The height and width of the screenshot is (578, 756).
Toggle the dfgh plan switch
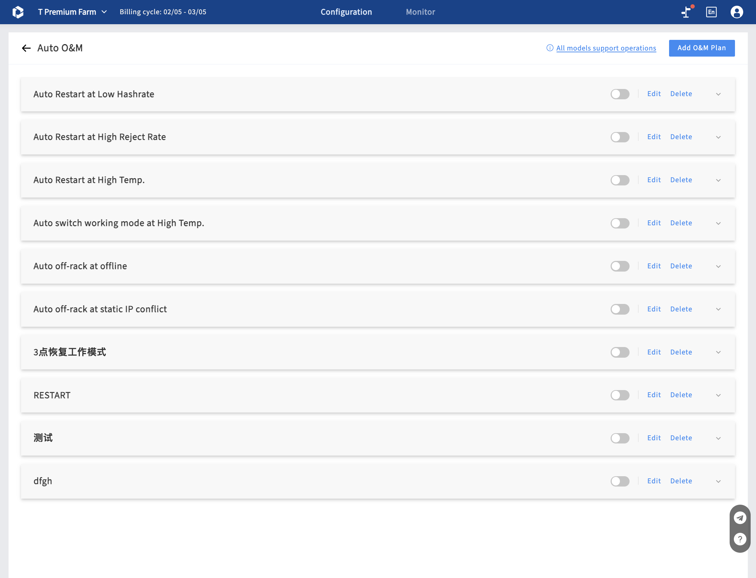[x=620, y=481]
